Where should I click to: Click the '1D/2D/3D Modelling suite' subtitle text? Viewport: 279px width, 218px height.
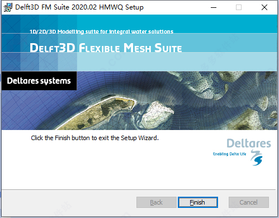coord(101,31)
